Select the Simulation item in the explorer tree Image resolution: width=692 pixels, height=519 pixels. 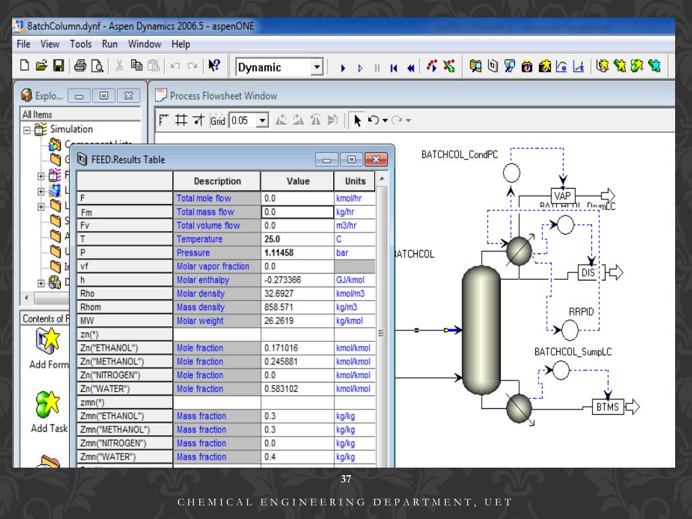click(72, 129)
